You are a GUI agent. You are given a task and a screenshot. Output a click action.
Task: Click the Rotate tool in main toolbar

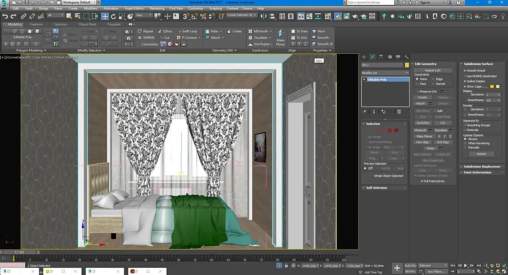click(113, 16)
